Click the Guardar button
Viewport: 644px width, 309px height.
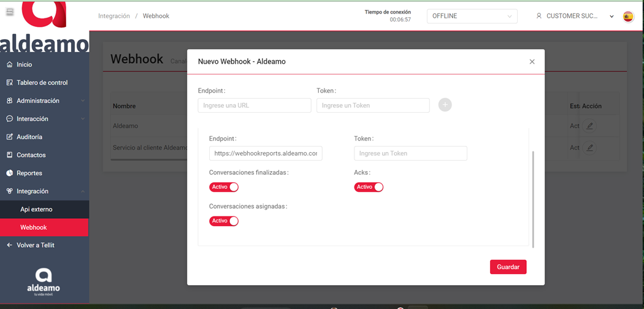[508, 267]
